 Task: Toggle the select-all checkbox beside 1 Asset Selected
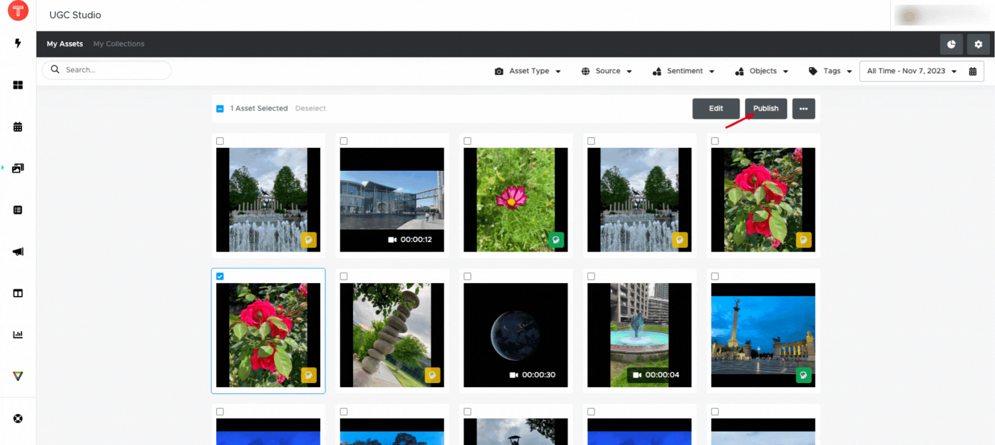(220, 108)
